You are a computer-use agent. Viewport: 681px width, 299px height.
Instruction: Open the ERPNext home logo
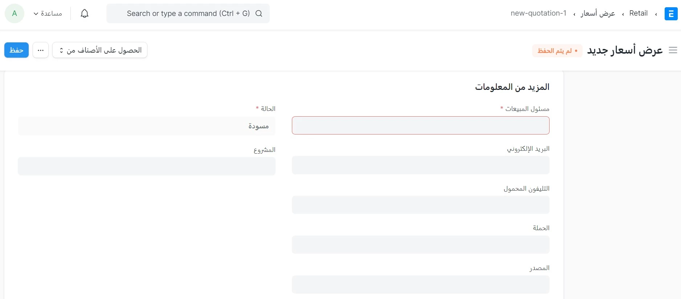click(671, 14)
